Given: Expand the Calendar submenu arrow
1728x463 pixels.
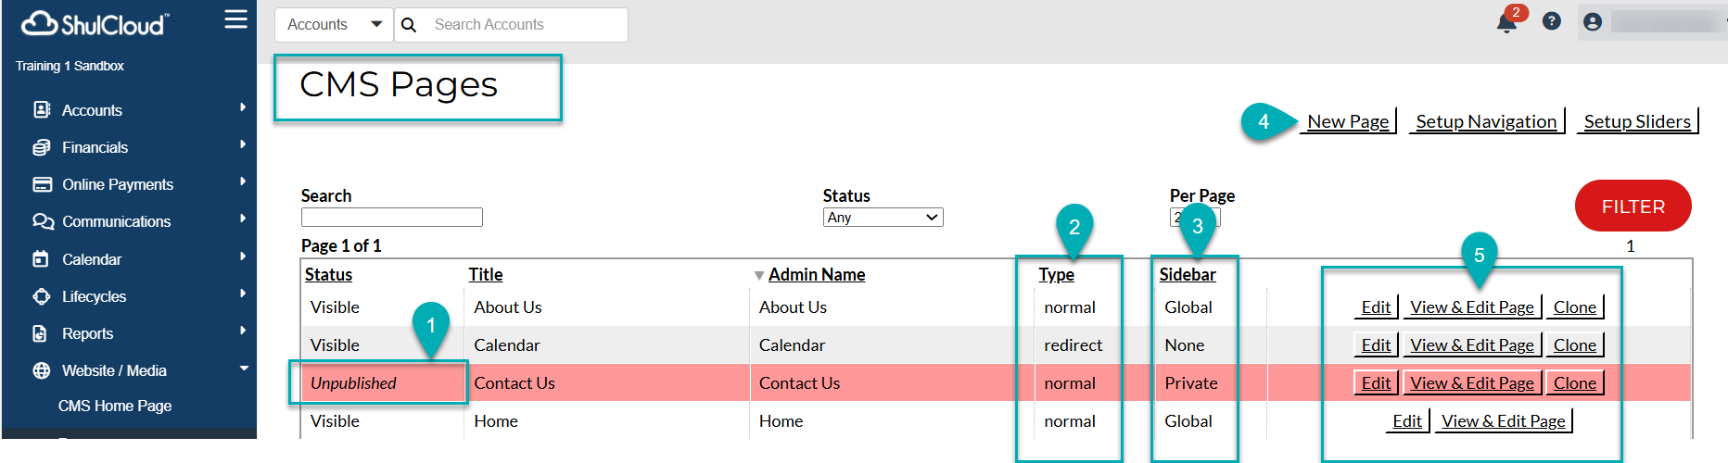Looking at the screenshot, I should pyautogui.click(x=243, y=257).
